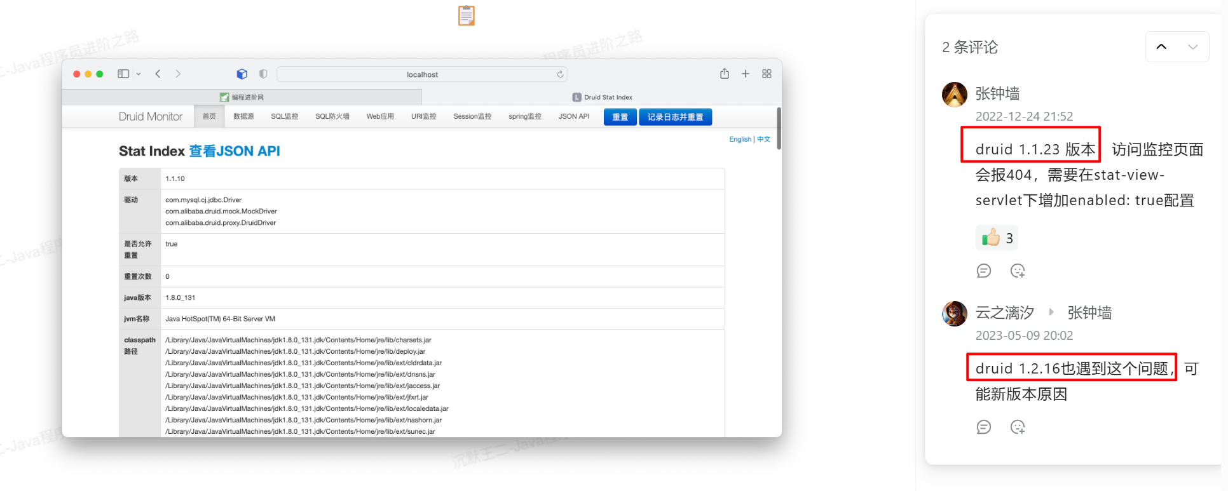Click the blue cube extension icon
Viewport: 1228px width, 491px height.
coord(242,74)
